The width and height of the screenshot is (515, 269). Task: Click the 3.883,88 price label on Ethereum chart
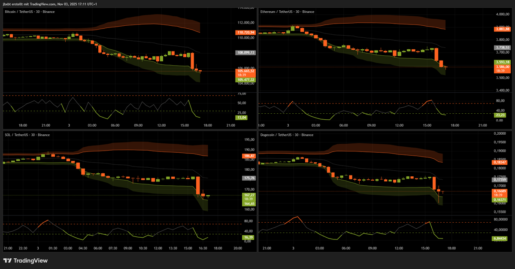[502, 29]
